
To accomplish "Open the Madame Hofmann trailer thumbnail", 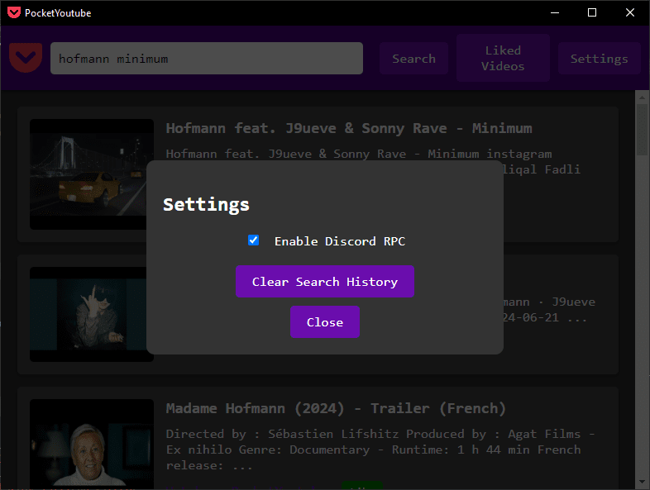I will point(92,444).
